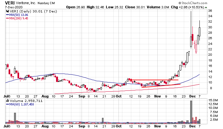This screenshot has height=129, width=223.
Task: Click the Oct label on the volume chart axis
Action: point(119,126)
